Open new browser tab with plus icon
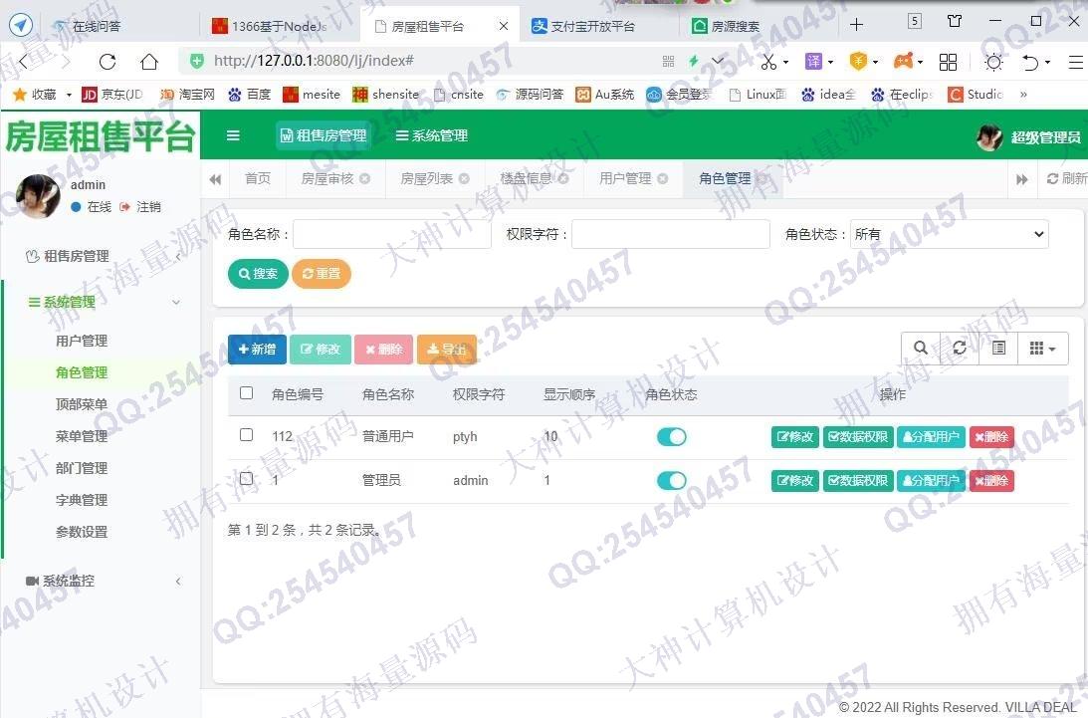The height and width of the screenshot is (718, 1088). [x=857, y=25]
